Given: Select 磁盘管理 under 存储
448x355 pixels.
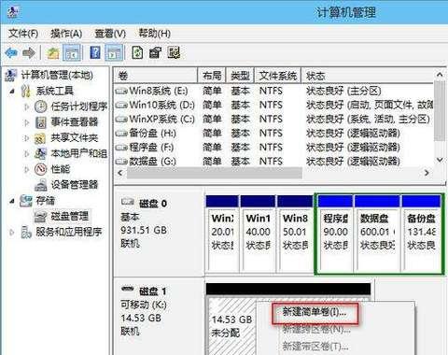Looking at the screenshot, I should (x=70, y=216).
